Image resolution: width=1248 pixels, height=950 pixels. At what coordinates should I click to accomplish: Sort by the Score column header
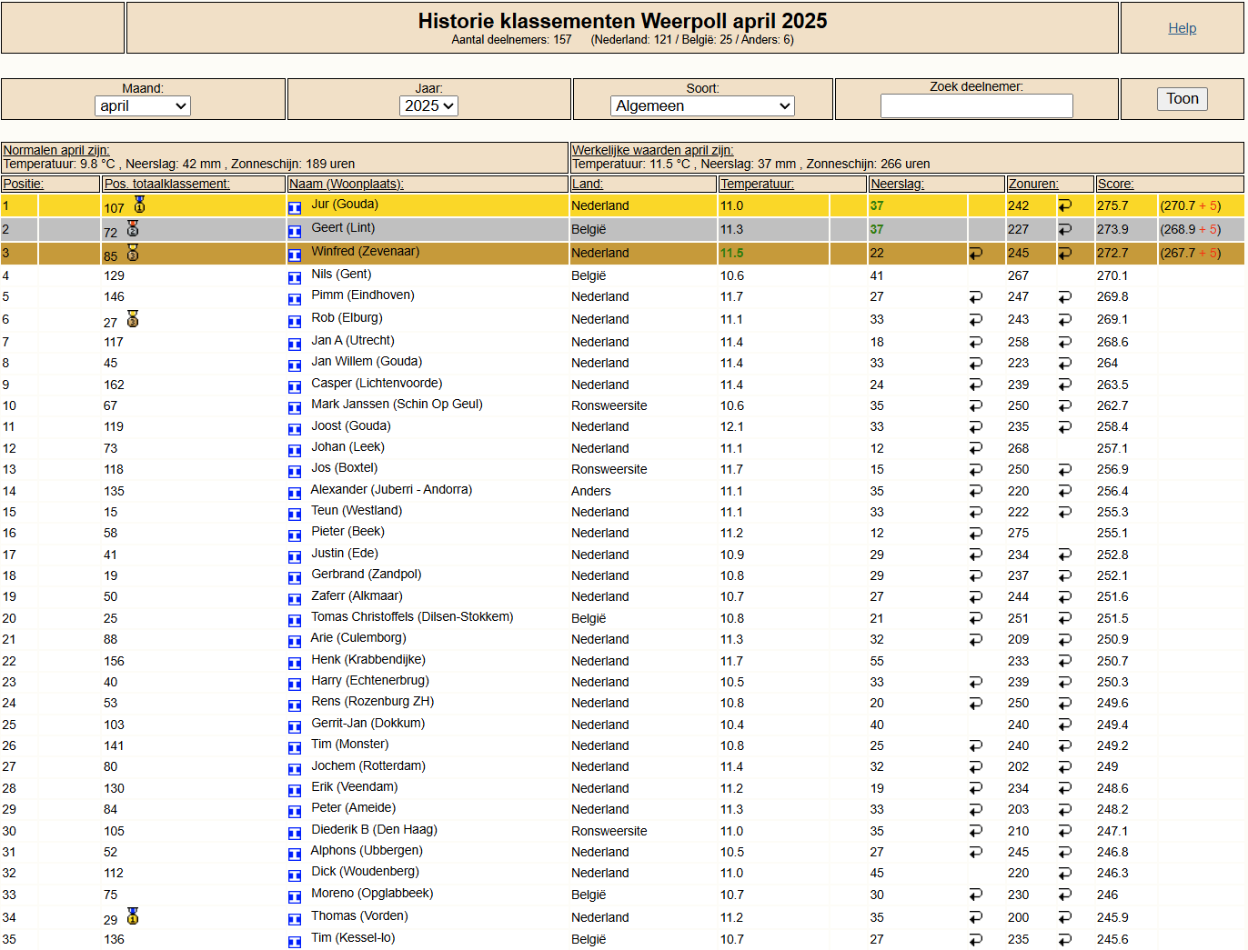[x=1115, y=185]
